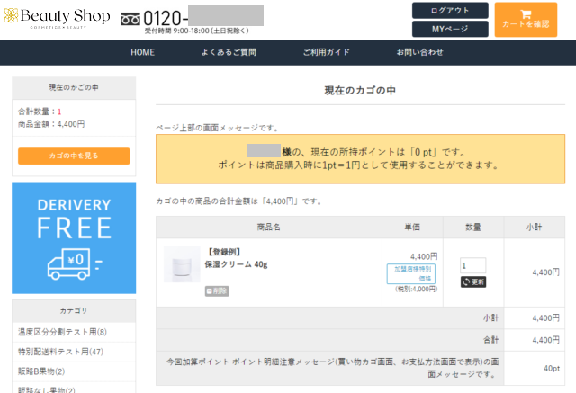This screenshot has height=393, width=576.
Task: Open the 販路B果物 category link
Action: coord(41,371)
